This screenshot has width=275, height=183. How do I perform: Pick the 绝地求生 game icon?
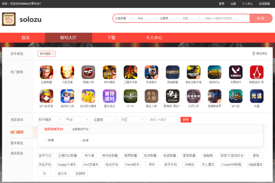coord(215,72)
